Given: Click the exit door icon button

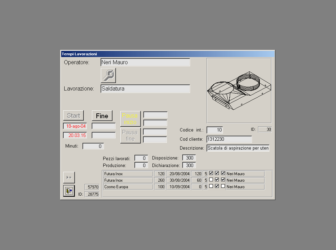Looking at the screenshot, I should pos(69,191).
